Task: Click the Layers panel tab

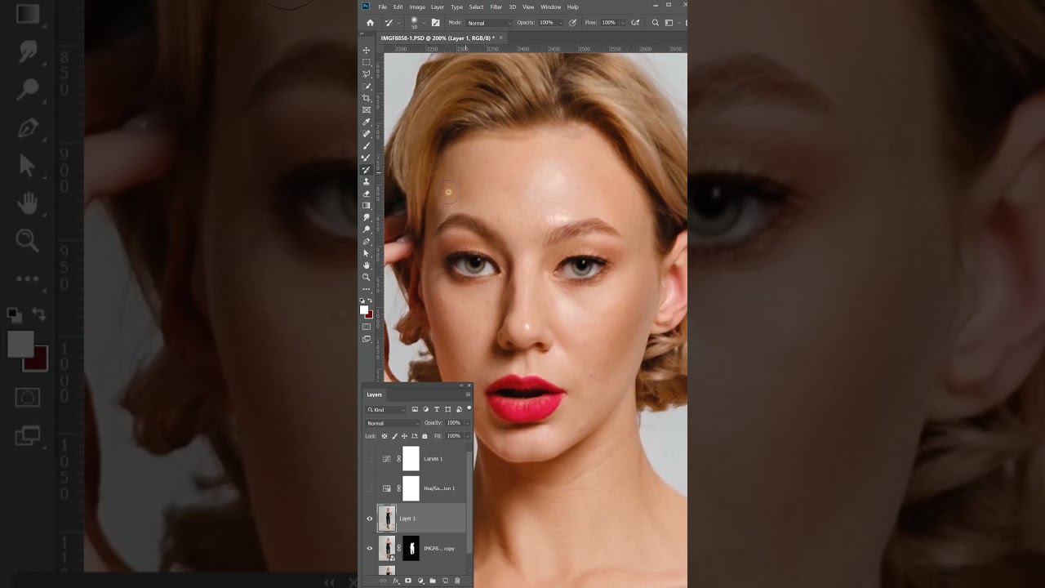Action: [374, 394]
